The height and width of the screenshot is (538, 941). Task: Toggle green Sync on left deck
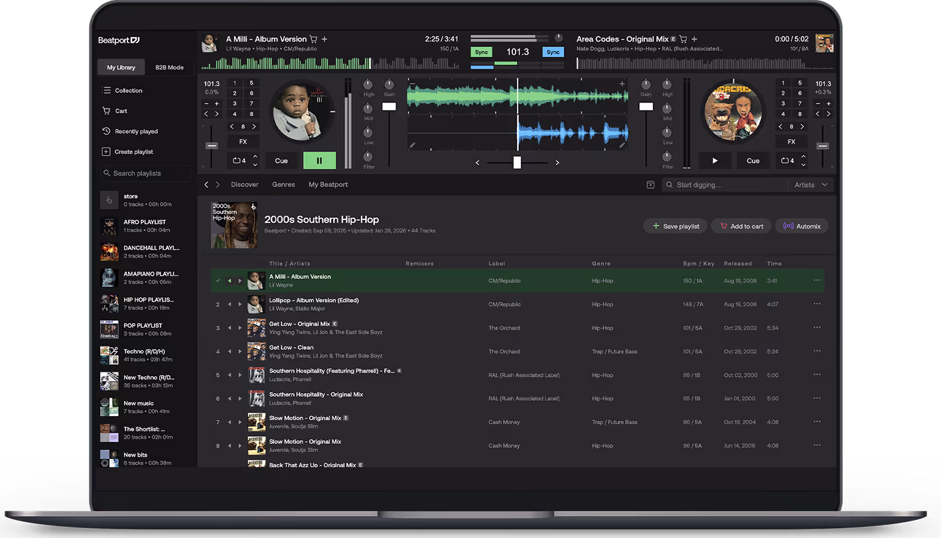point(481,52)
